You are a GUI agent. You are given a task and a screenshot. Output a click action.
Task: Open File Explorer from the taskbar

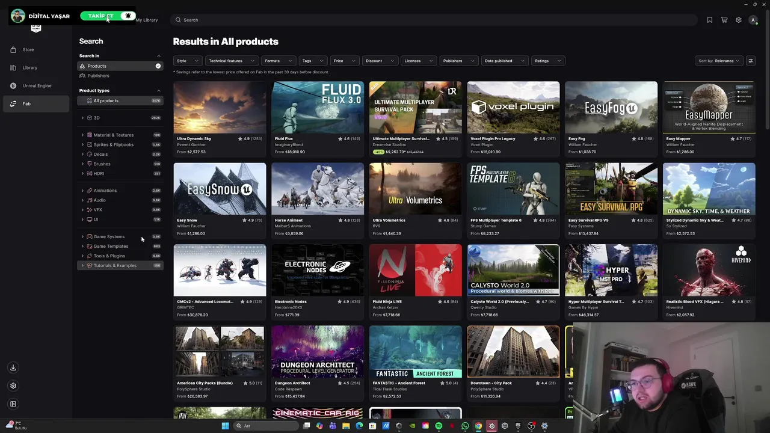[x=346, y=426]
